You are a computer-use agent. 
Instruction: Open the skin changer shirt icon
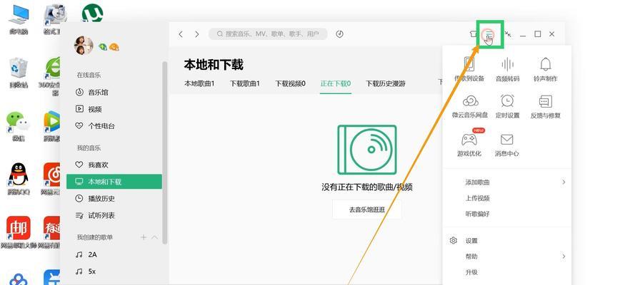pos(473,34)
